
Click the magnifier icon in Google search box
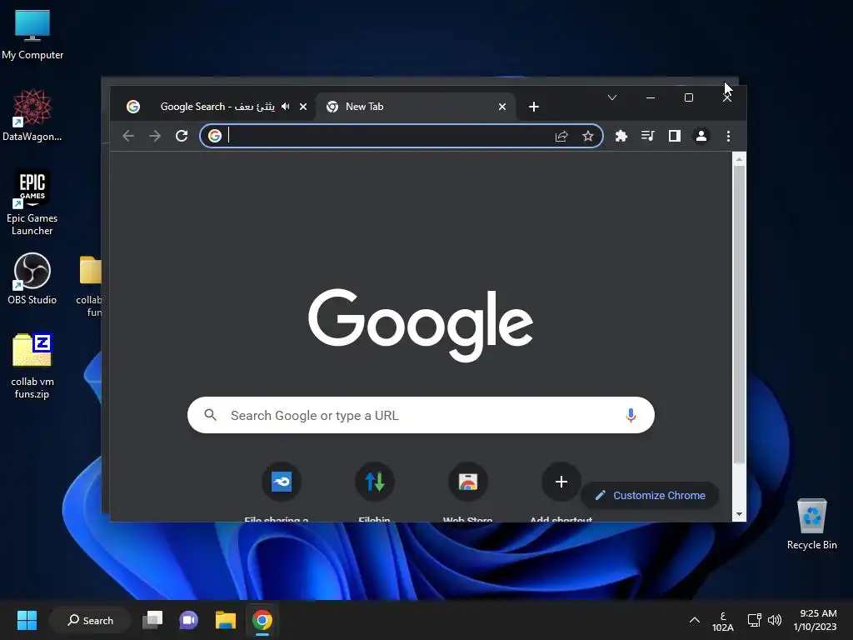[211, 415]
